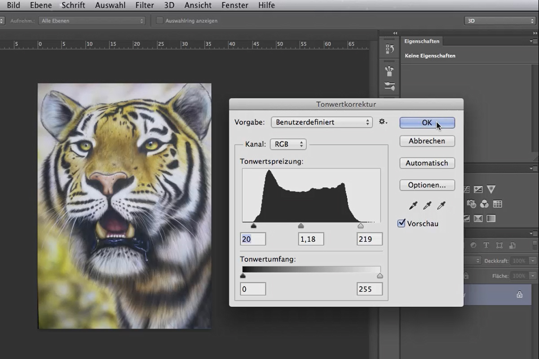Open the Kanal RGB dropdown
Viewport: 539px width, 359px height.
coord(288,144)
